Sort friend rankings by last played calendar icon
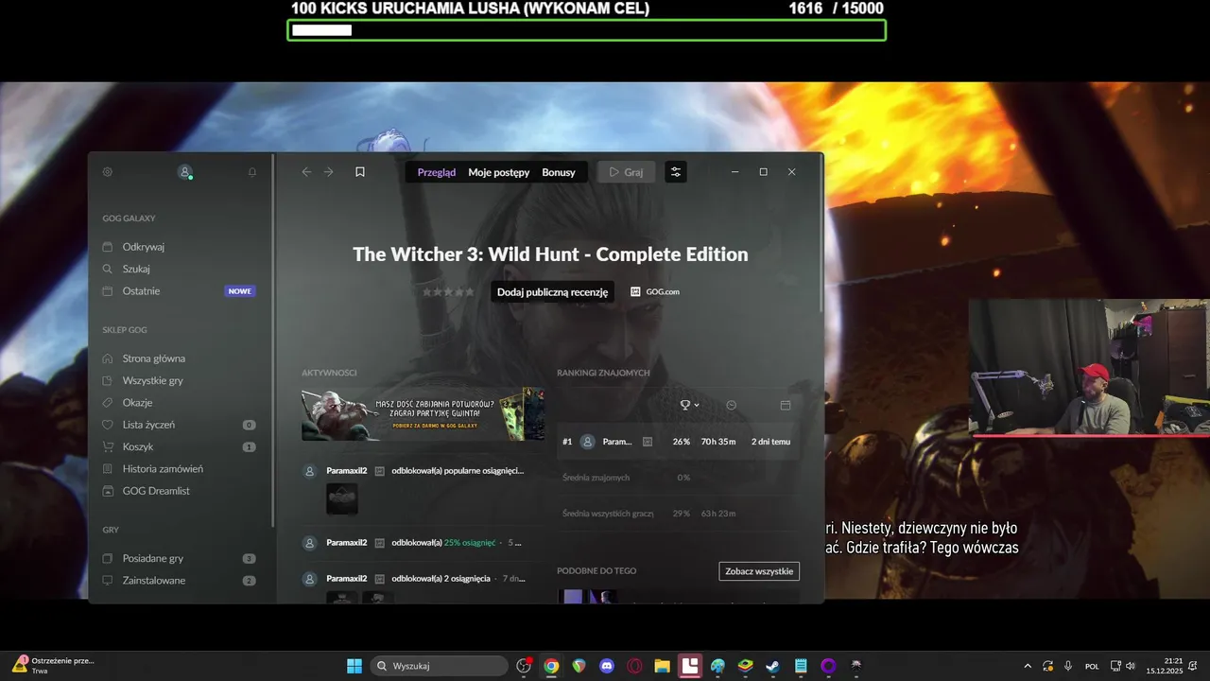The height and width of the screenshot is (681, 1210). [785, 405]
